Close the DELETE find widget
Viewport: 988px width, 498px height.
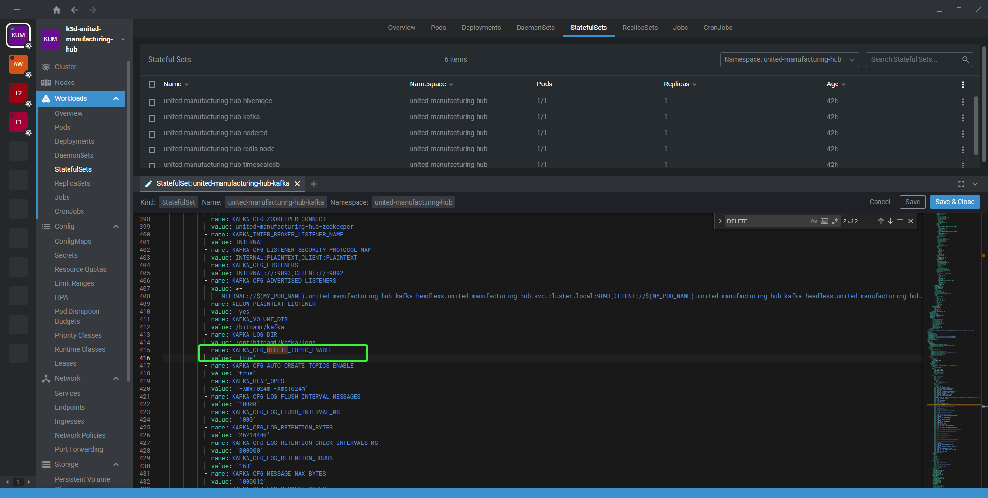pos(911,221)
